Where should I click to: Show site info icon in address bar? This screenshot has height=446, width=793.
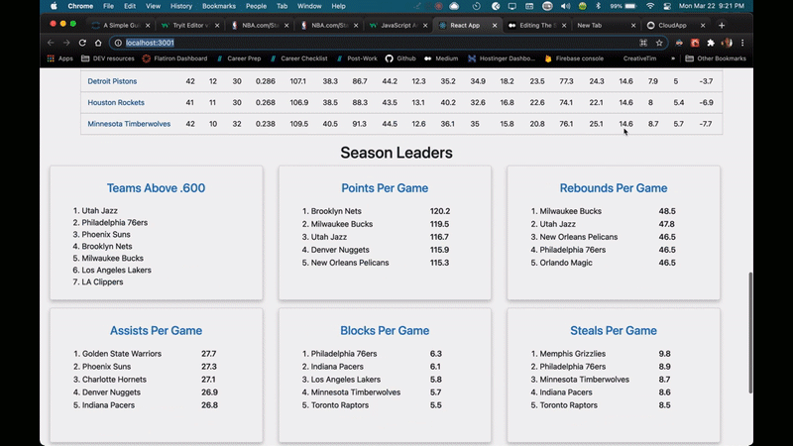click(x=118, y=43)
